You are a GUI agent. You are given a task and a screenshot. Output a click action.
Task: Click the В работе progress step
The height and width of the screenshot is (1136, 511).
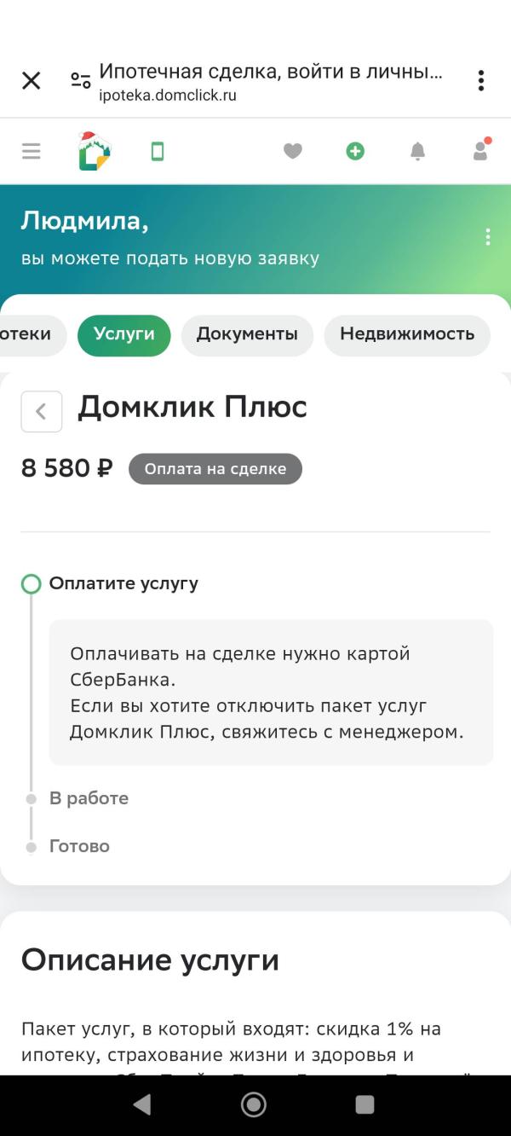[x=89, y=798]
